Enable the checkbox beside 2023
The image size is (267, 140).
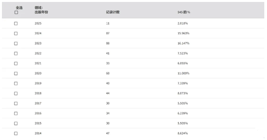click(x=16, y=44)
